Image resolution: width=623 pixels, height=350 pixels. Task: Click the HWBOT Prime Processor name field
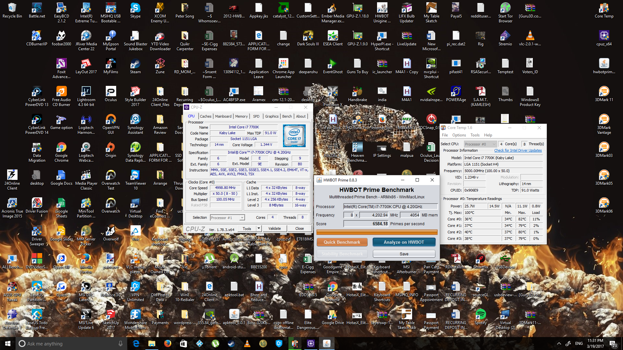pos(390,206)
